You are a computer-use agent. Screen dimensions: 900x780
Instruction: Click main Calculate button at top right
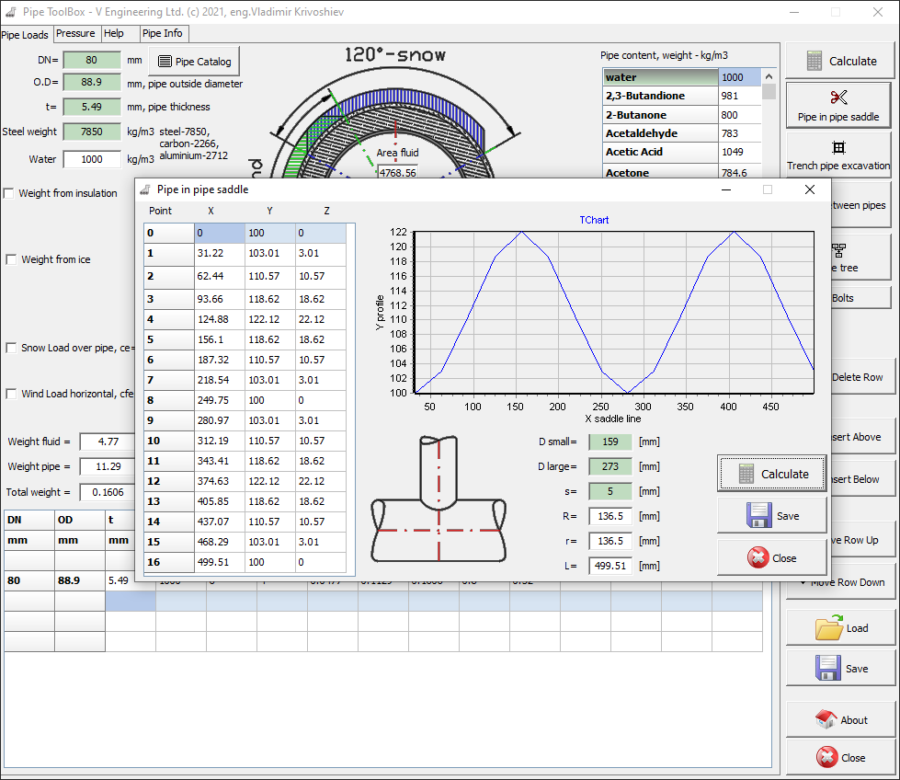coord(840,62)
